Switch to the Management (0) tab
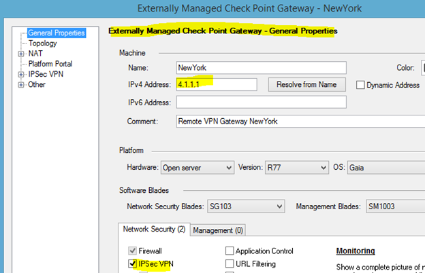This screenshot has width=425, height=273. click(218, 230)
